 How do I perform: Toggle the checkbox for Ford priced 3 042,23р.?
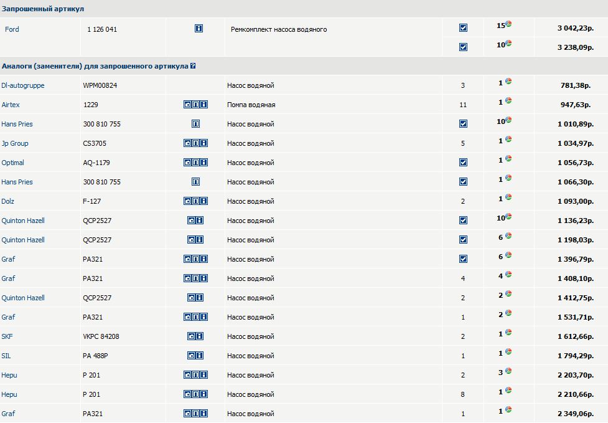[463, 27]
